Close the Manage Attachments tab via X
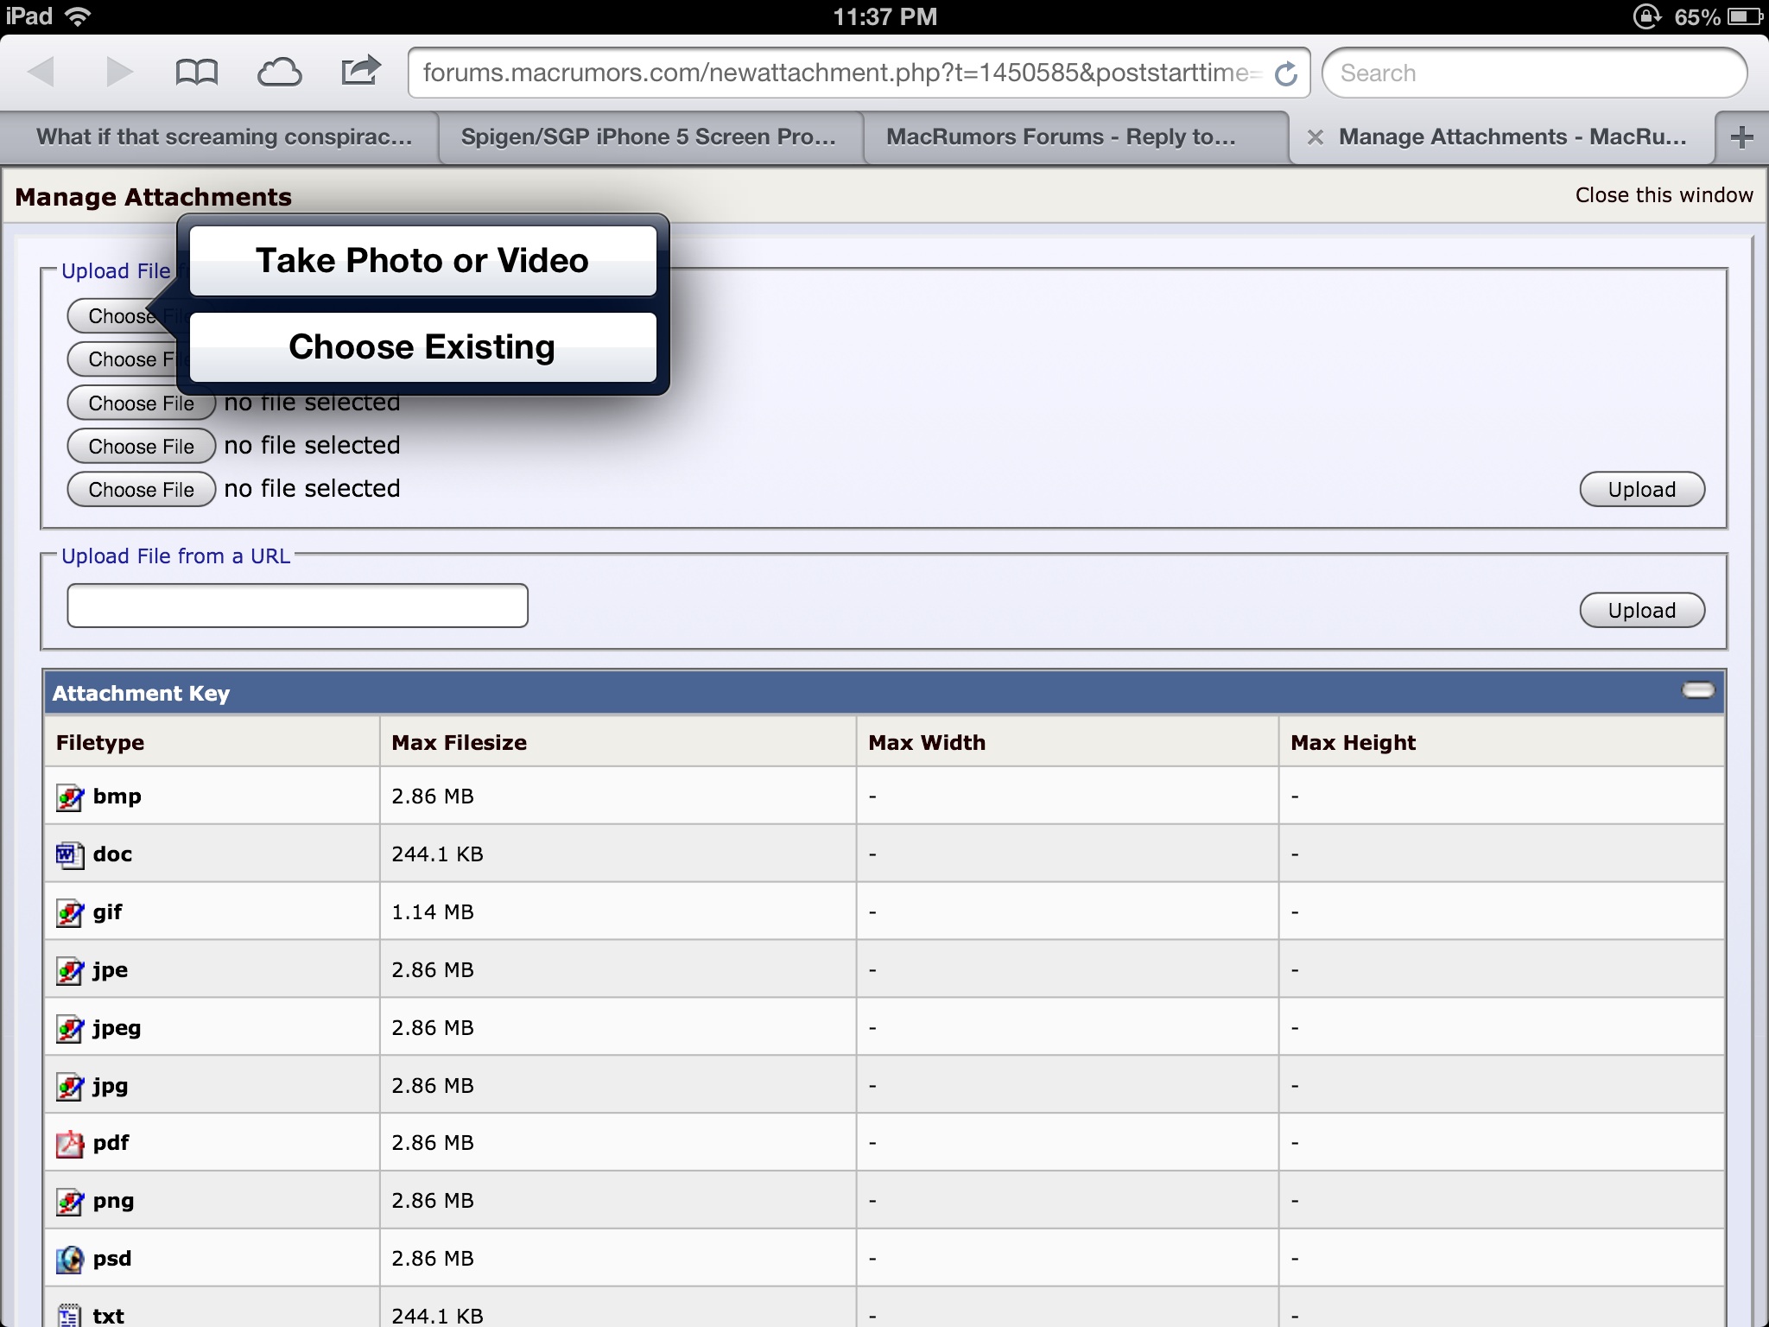Image resolution: width=1769 pixels, height=1327 pixels. pyautogui.click(x=1315, y=137)
